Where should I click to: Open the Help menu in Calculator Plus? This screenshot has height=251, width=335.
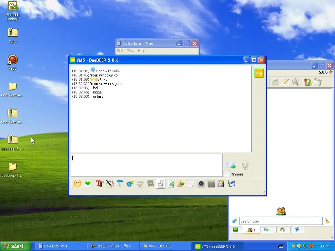pos(141,51)
